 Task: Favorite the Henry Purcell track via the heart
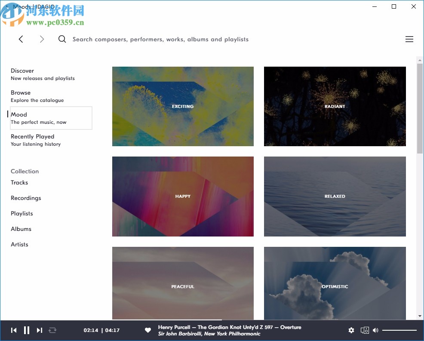[x=147, y=330]
